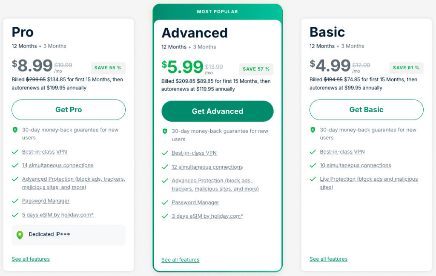Open See all features under the Basic plan
436x276 pixels.
pyautogui.click(x=328, y=259)
